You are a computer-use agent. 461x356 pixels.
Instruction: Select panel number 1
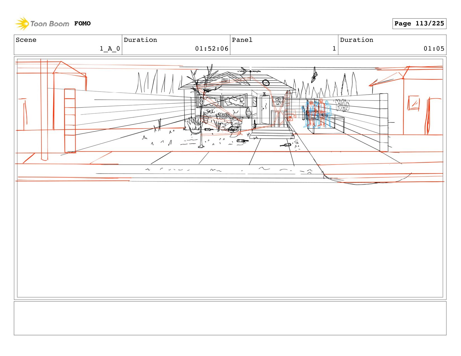point(334,49)
